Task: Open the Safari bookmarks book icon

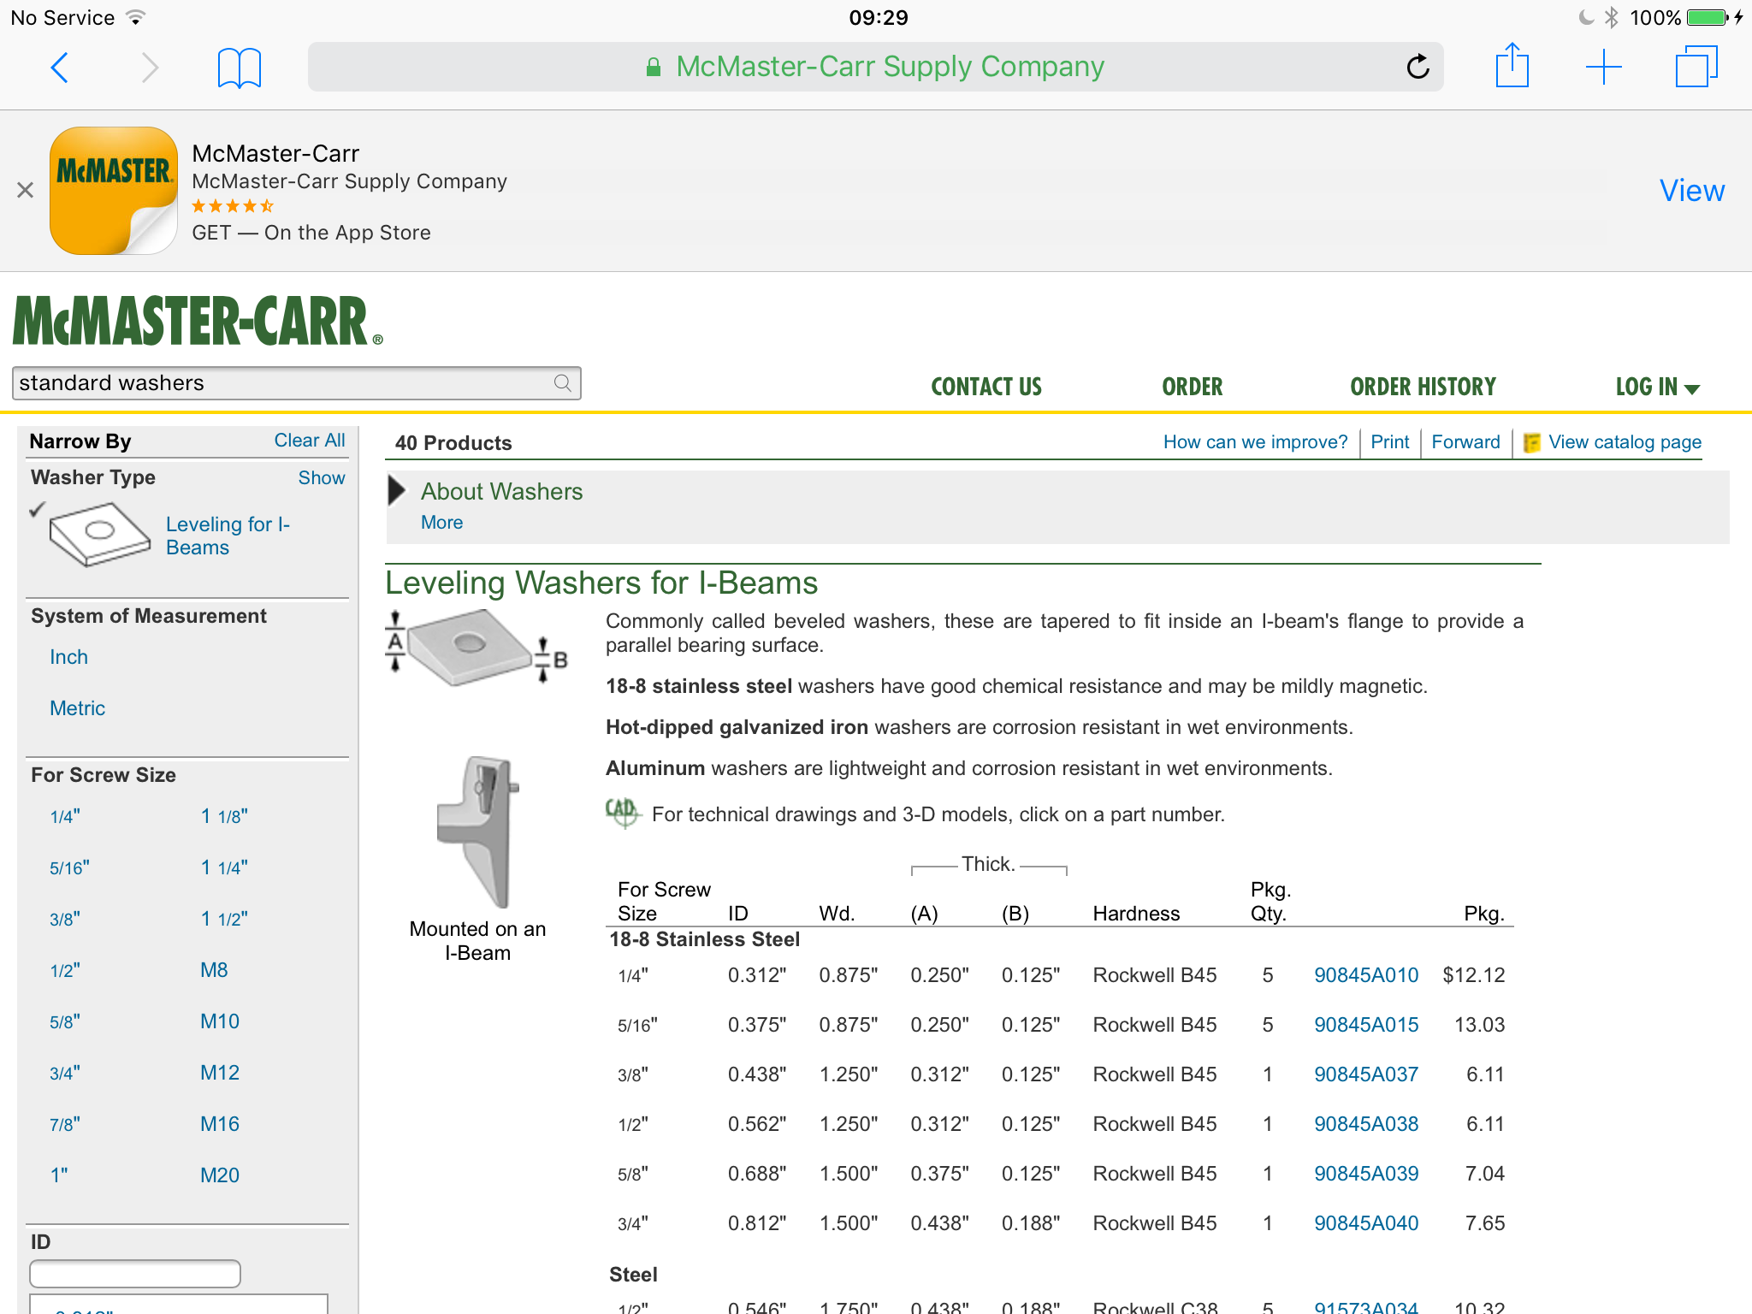Action: 239,68
